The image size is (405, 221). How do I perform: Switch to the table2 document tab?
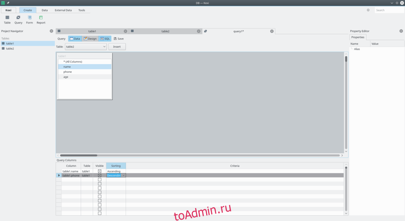165,31
